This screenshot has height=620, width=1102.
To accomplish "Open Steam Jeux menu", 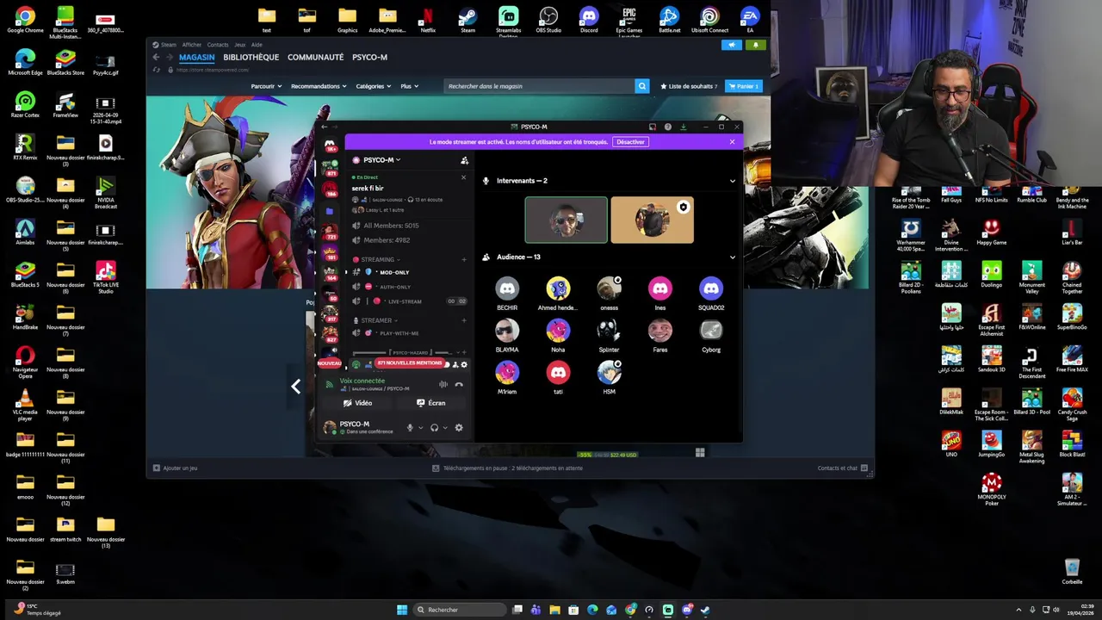I will coord(239,45).
